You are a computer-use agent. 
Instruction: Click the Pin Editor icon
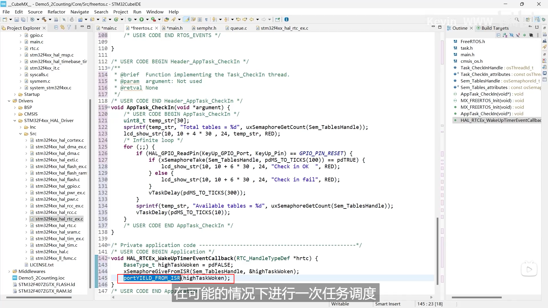tap(277, 19)
